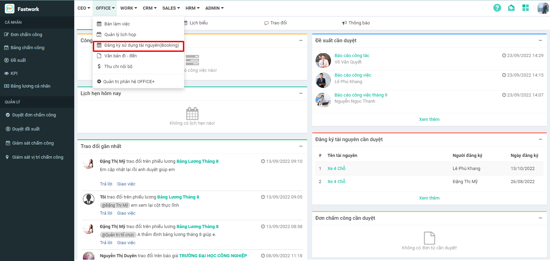Collapse the Lịch hẹn hôm nay panel
The width and height of the screenshot is (550, 261).
tap(301, 93)
